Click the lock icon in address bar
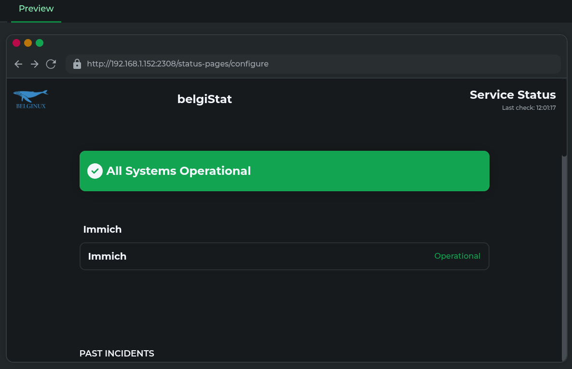 click(77, 64)
